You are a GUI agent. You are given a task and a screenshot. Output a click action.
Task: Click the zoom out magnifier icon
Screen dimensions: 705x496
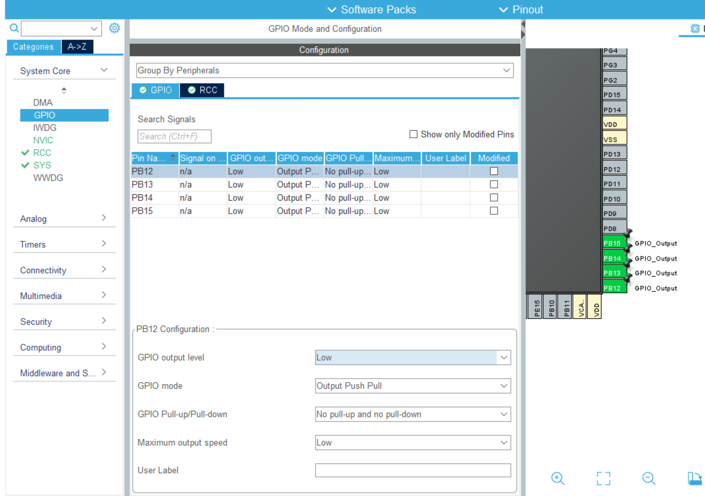(649, 479)
